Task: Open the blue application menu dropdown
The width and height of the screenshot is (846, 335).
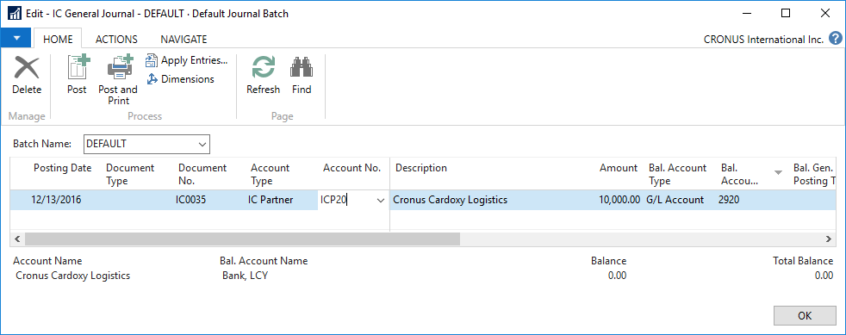Action: point(16,38)
